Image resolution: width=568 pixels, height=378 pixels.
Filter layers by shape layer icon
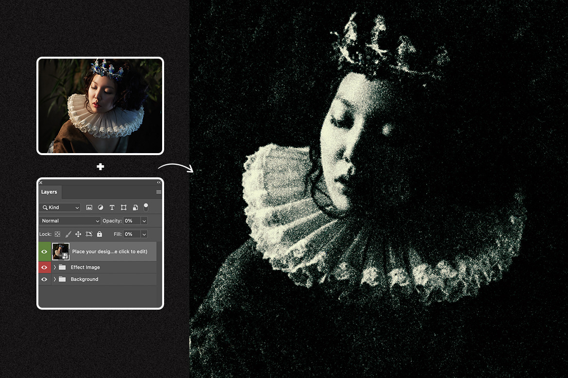(123, 207)
